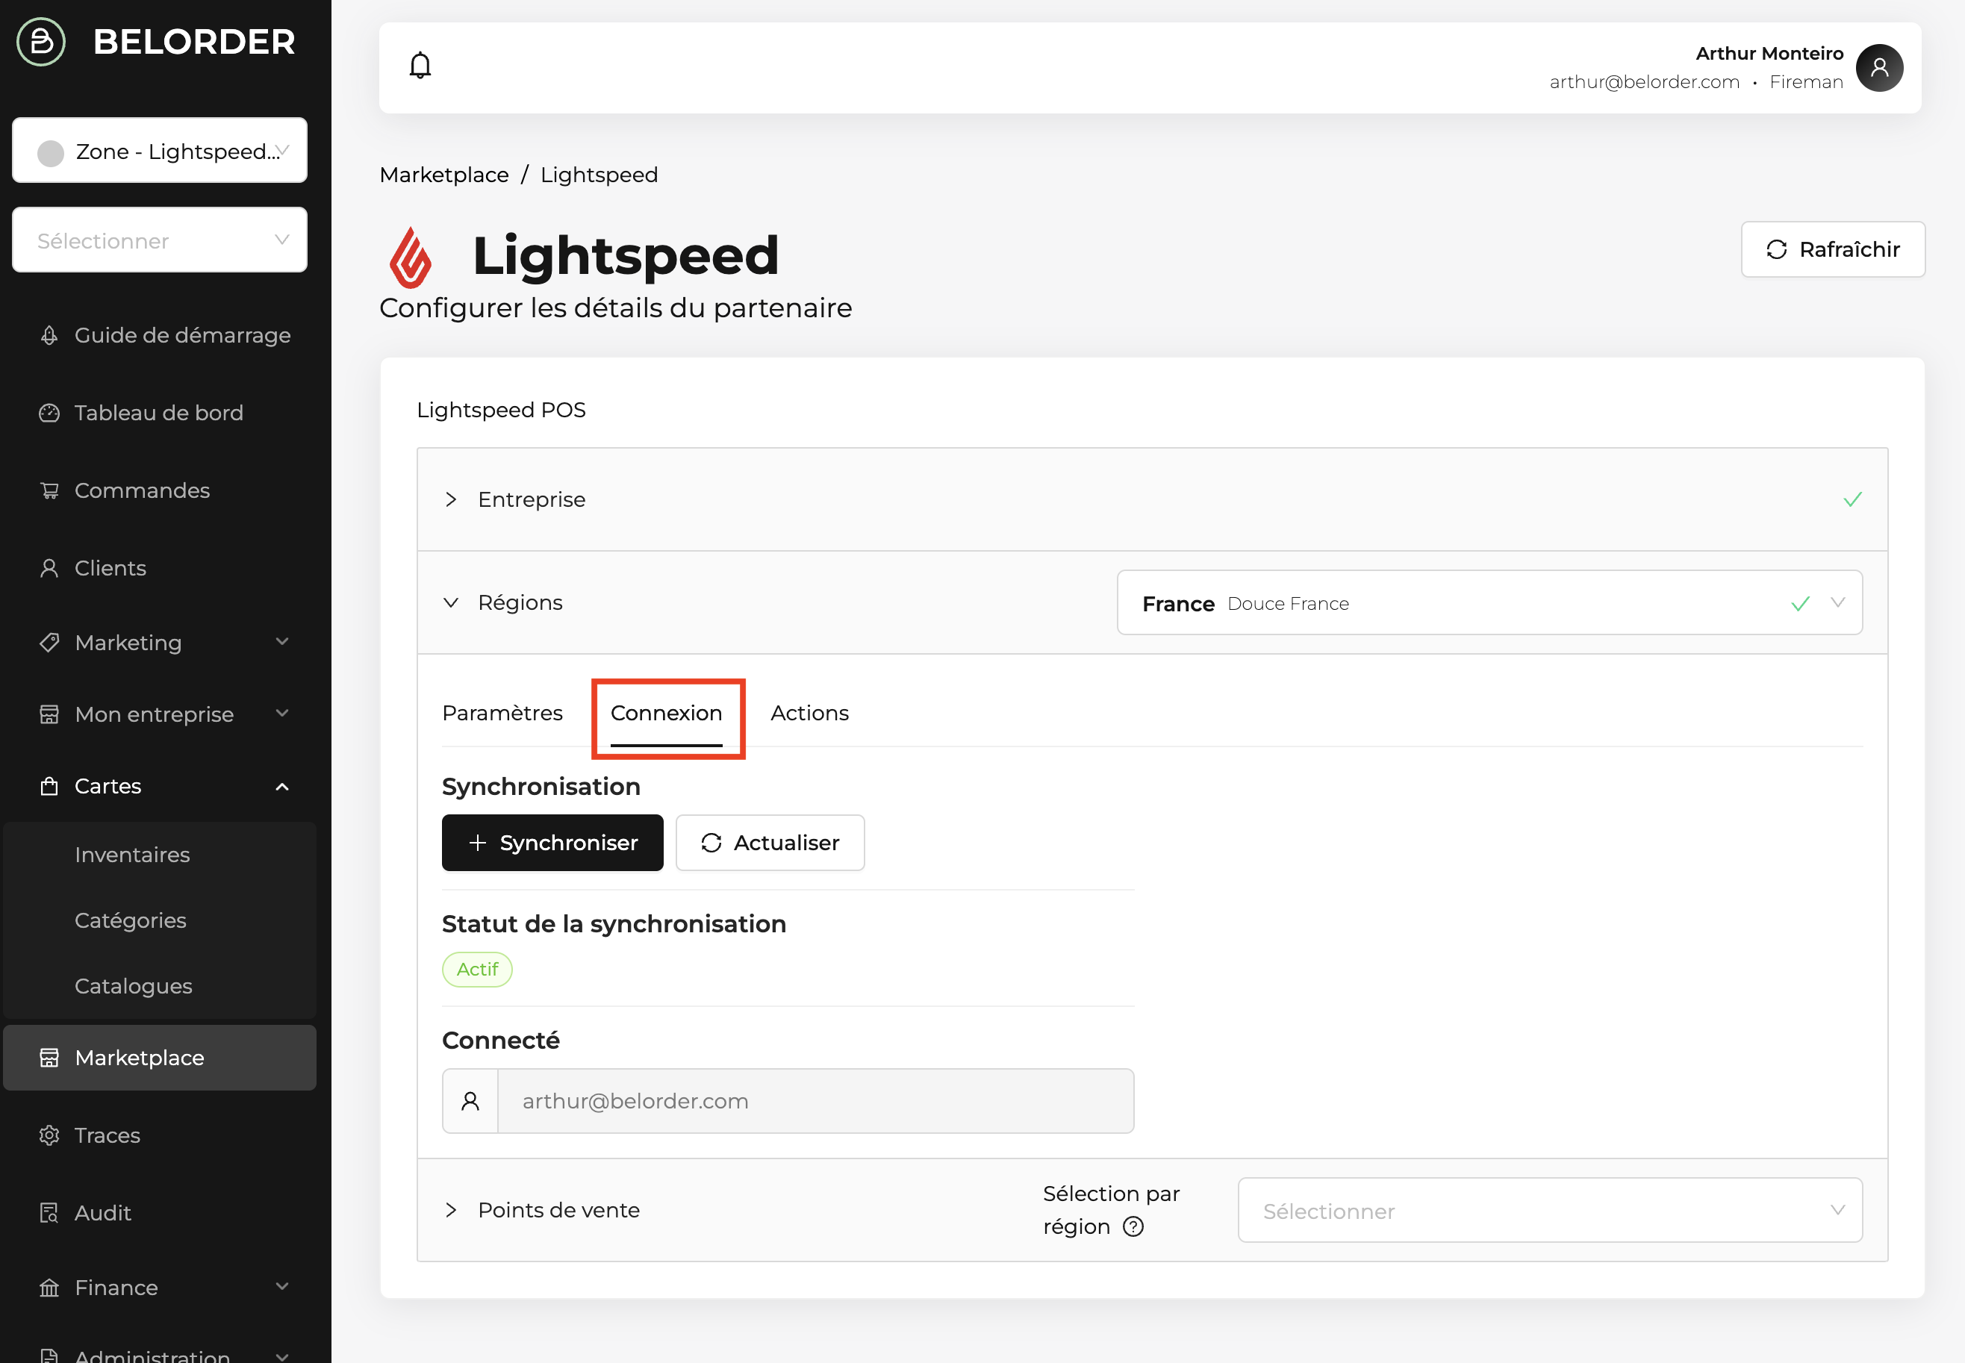Viewport: 1965px width, 1363px height.
Task: Click the Commandes cart icon
Action: 49,491
